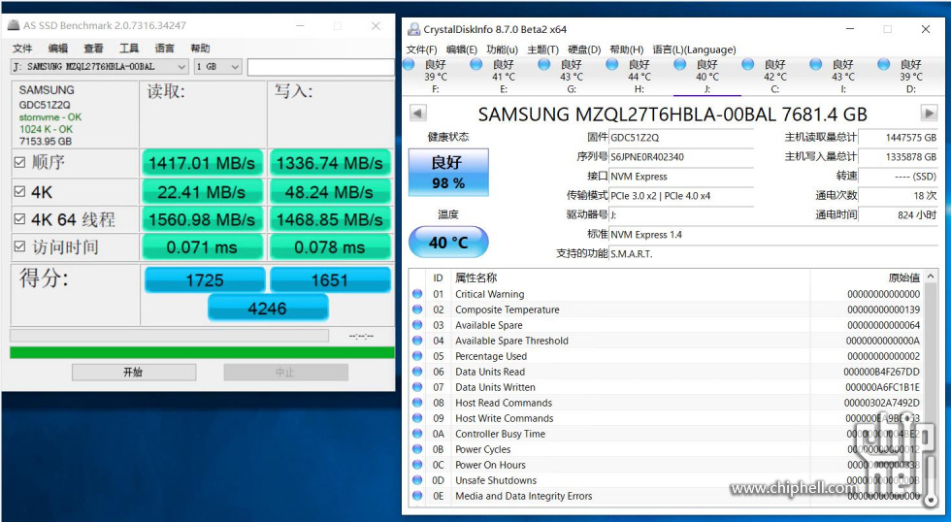Click the 40 °C temperature button
This screenshot has height=522, width=951.
coord(448,243)
